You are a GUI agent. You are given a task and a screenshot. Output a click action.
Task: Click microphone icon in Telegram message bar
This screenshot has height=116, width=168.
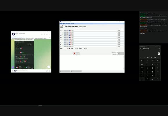tap(50, 71)
